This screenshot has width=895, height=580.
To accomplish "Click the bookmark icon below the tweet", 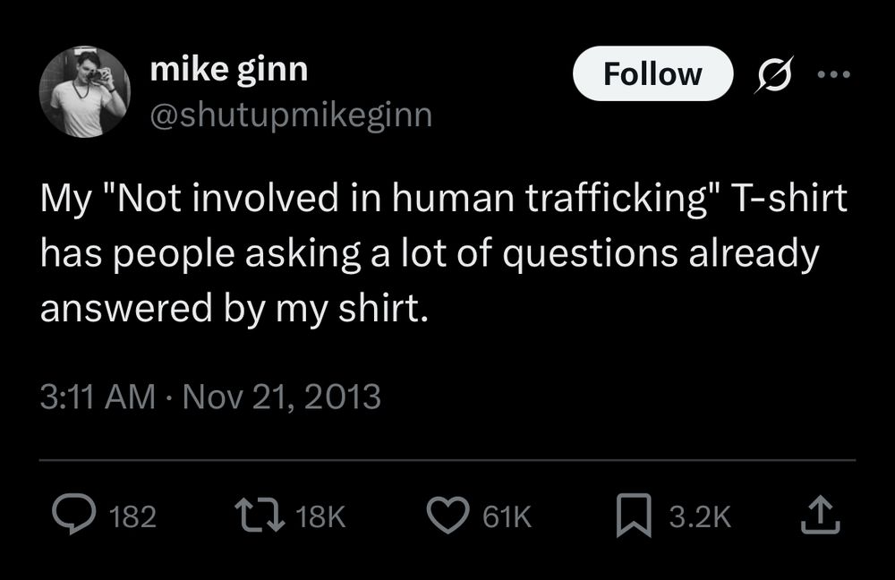I will pos(632,514).
